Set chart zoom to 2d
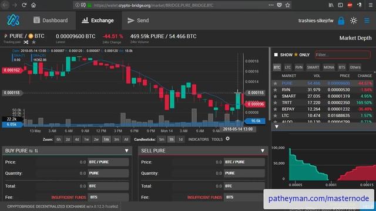Viewport: 376px width, 211px height. 68,139
